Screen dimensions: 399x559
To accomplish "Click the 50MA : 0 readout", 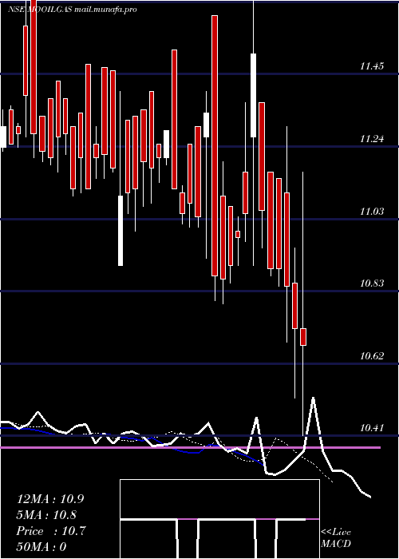I will (x=41, y=547).
